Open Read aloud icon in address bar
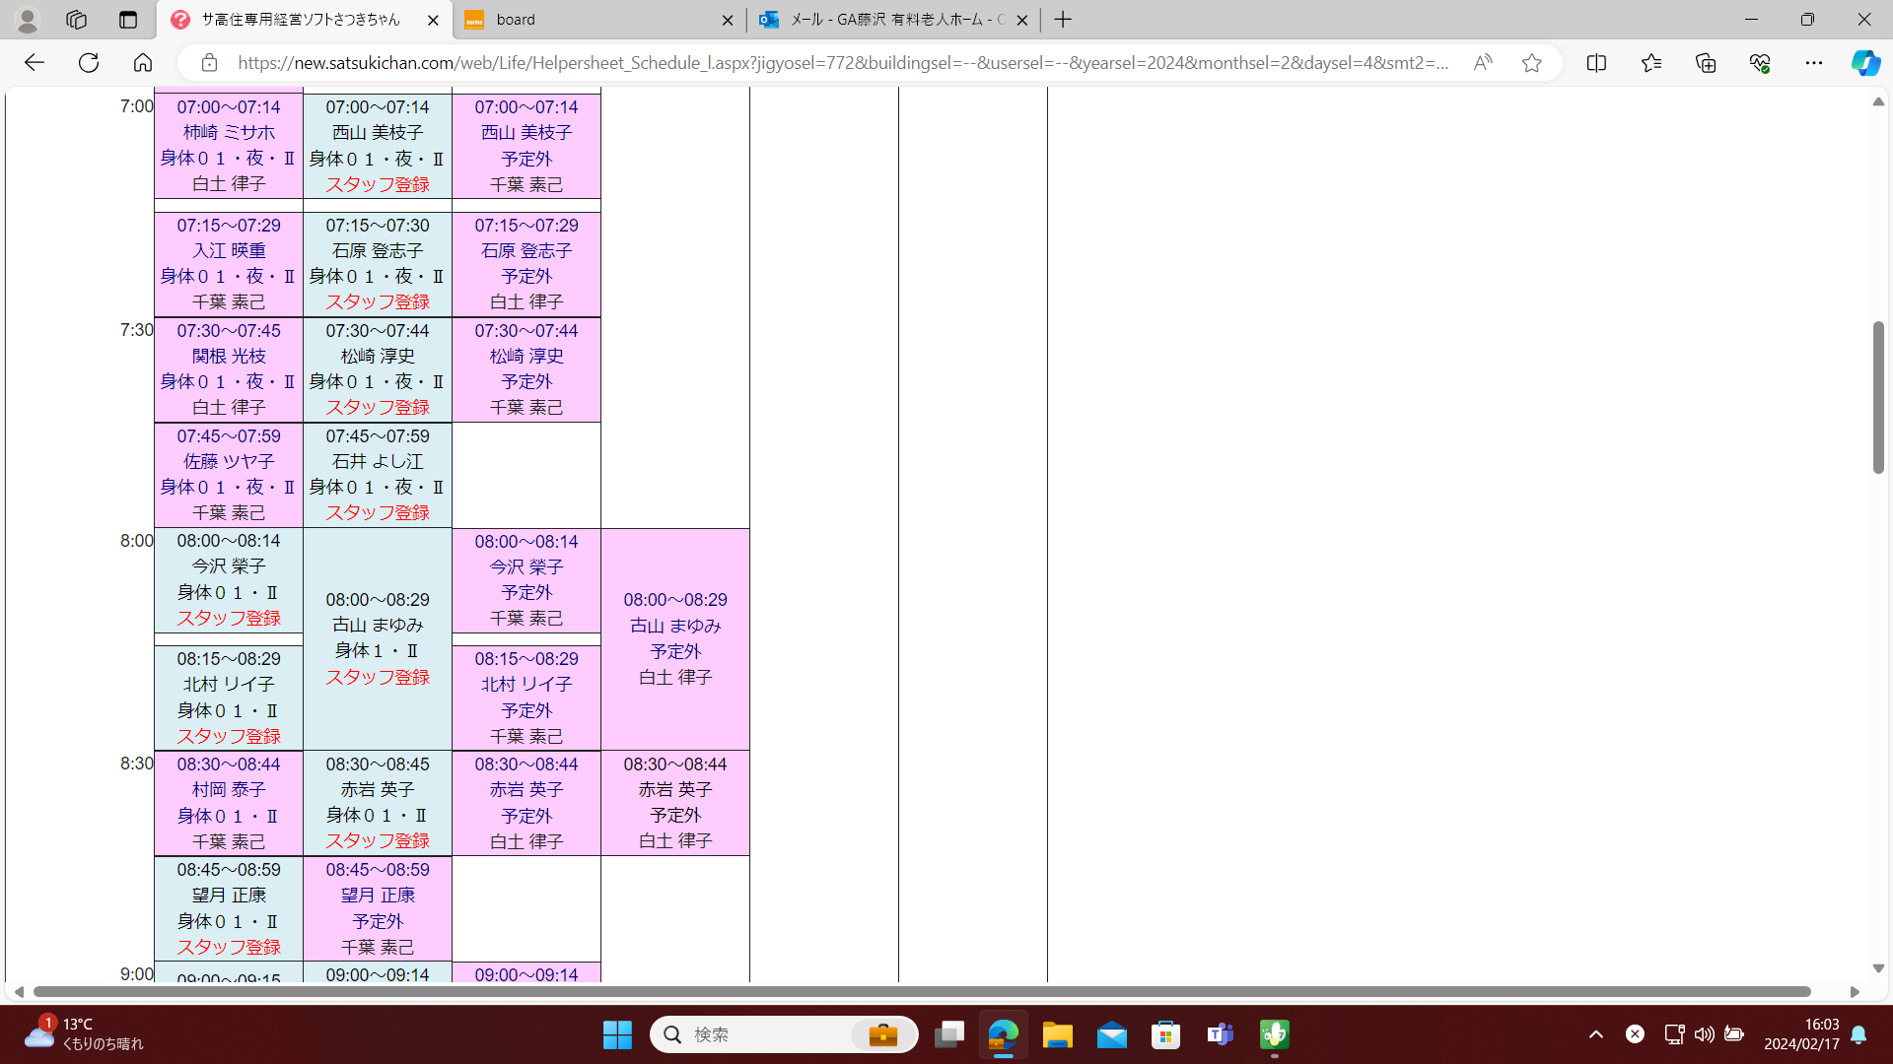 tap(1483, 63)
